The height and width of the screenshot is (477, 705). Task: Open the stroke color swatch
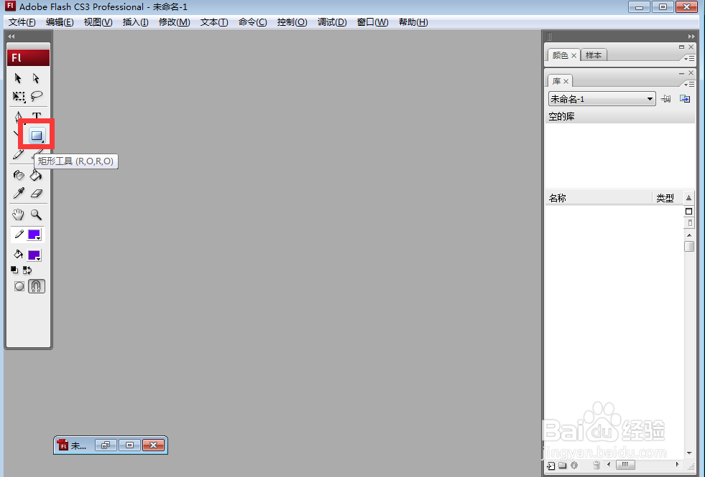point(34,235)
